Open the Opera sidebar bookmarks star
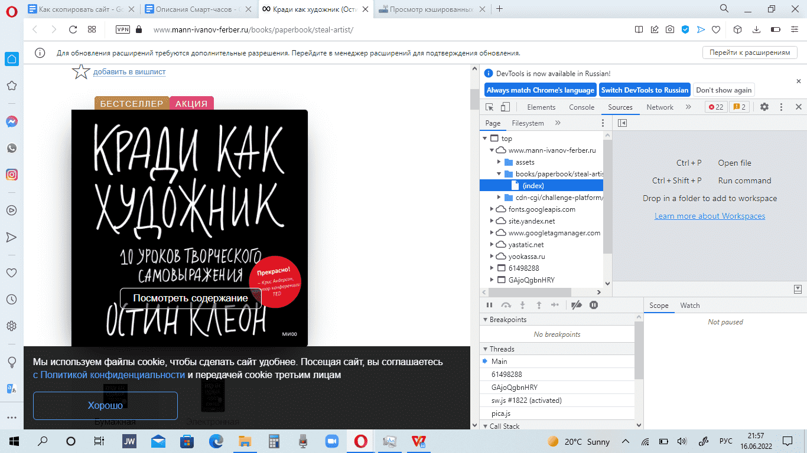This screenshot has height=453, width=807. click(x=11, y=86)
